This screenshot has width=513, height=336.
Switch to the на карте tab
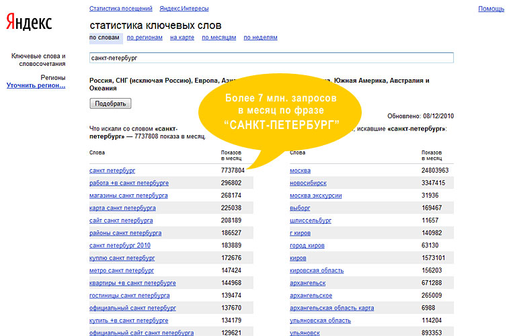point(182,38)
